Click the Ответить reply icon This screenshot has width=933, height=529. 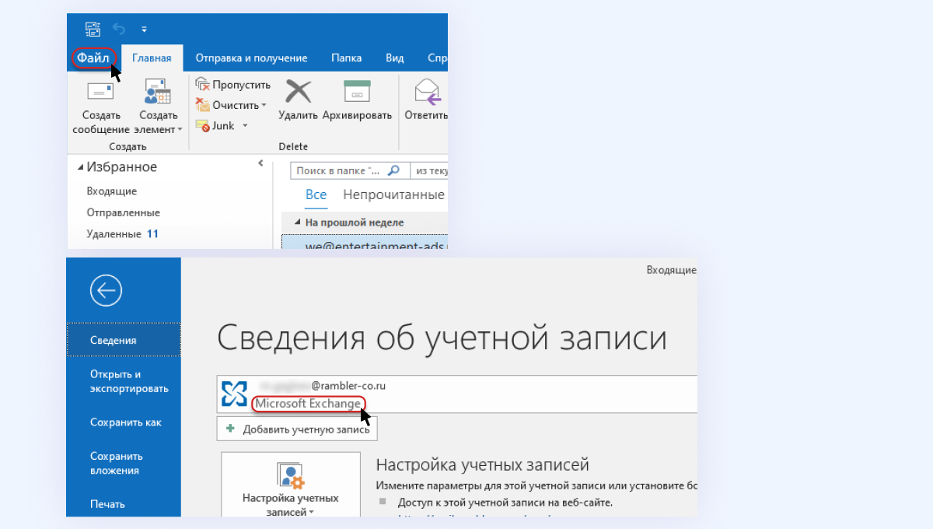(x=428, y=92)
